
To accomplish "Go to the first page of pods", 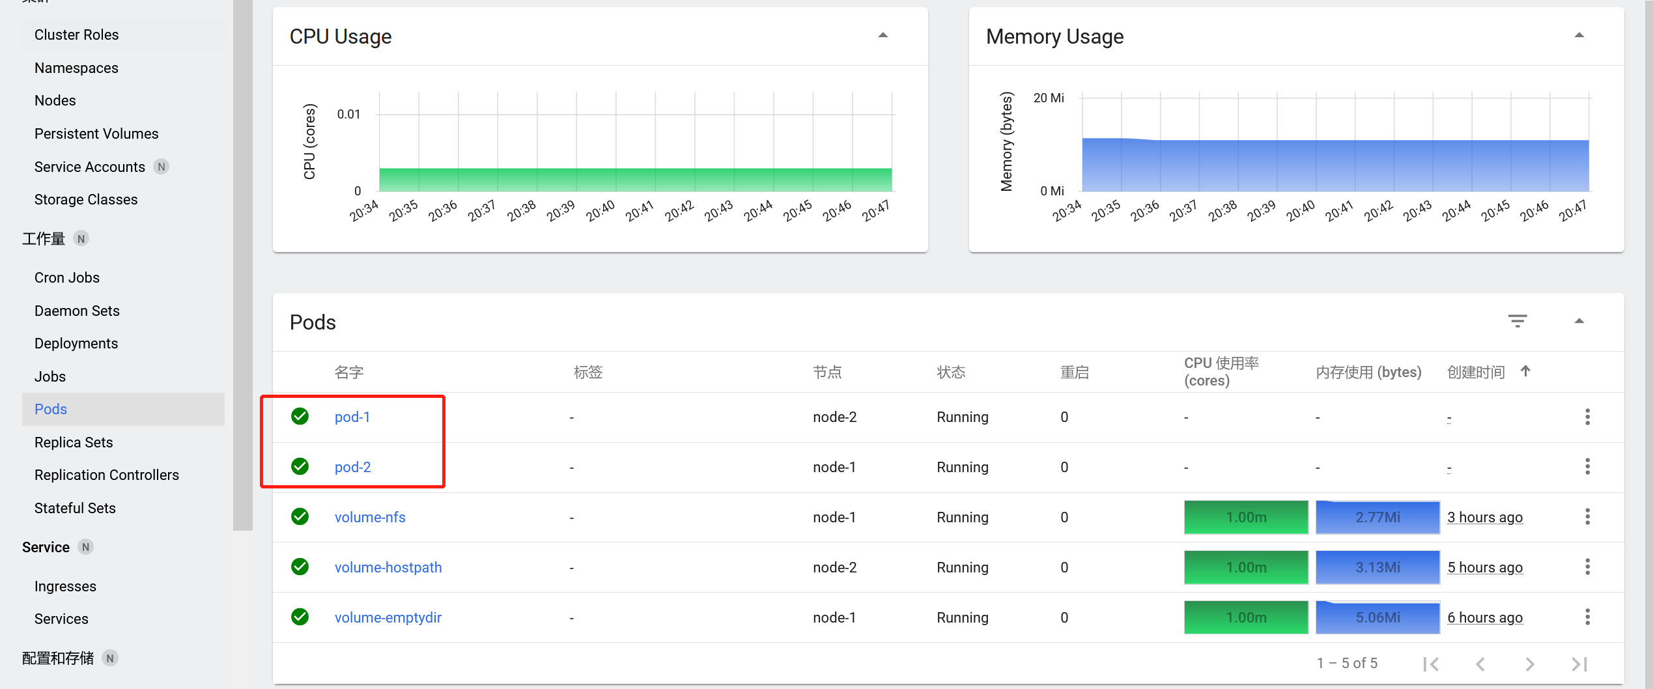I will click(x=1431, y=664).
